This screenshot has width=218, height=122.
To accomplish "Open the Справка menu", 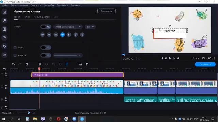I will point(75,5).
